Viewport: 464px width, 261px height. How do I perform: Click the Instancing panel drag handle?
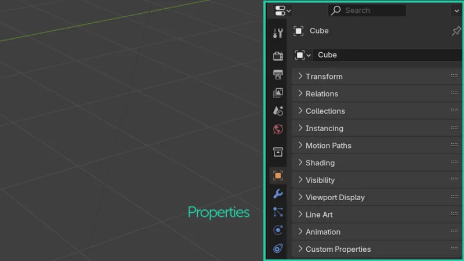(454, 127)
